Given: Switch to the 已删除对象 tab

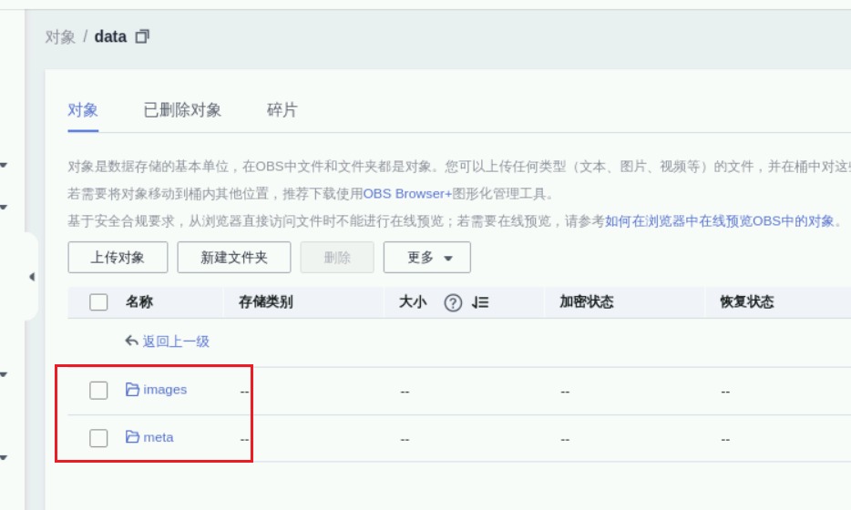Looking at the screenshot, I should tap(182, 110).
